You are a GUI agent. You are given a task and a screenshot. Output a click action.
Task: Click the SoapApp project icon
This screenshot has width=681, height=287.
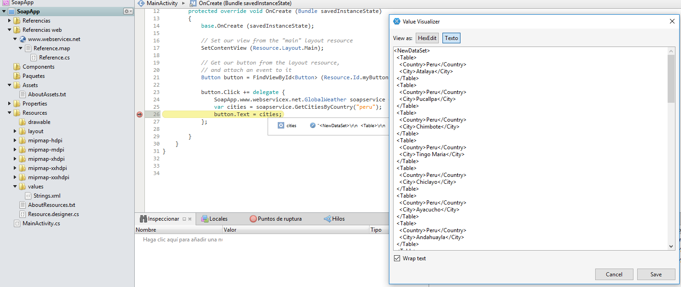tap(12, 12)
